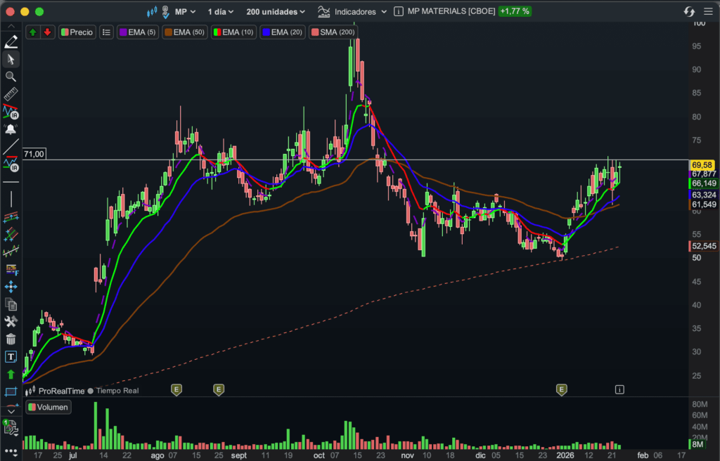Select the Fibonacci retracement tool
This screenshot has width=720, height=461.
pos(11,268)
